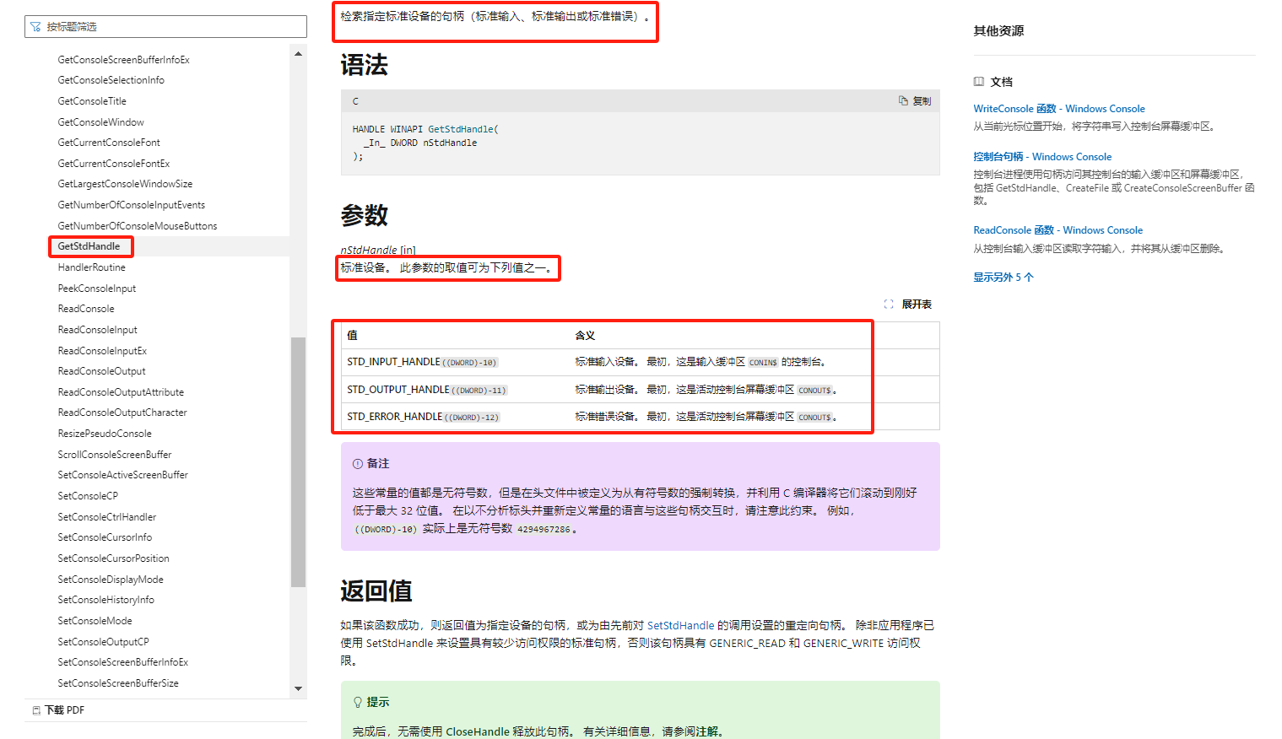
Task: Open SetConsoleOutputCP entry
Action: 103,642
